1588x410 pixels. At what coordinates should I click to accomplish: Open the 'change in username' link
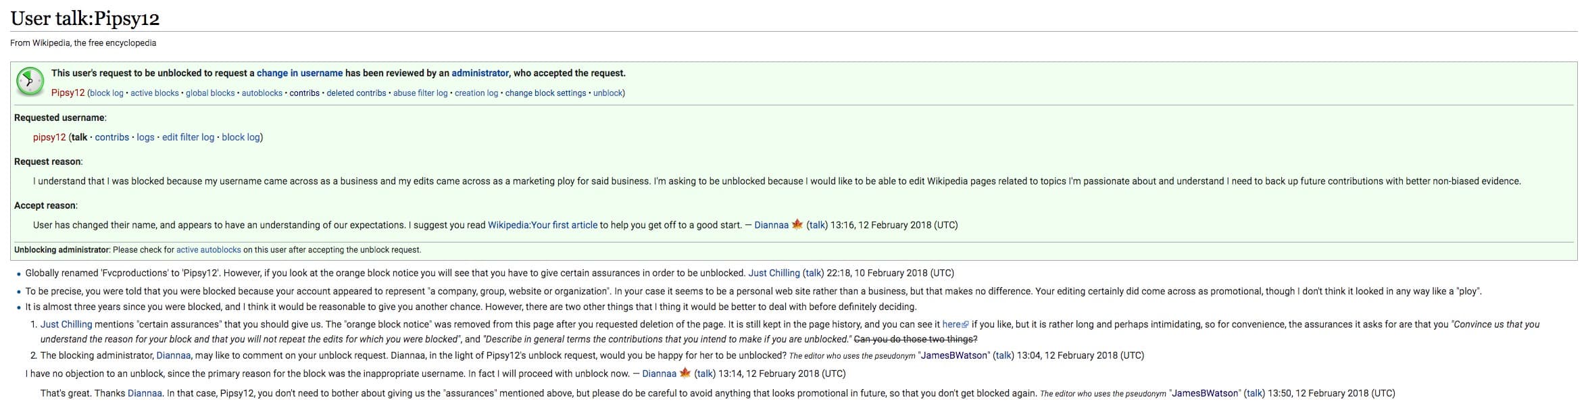(299, 73)
